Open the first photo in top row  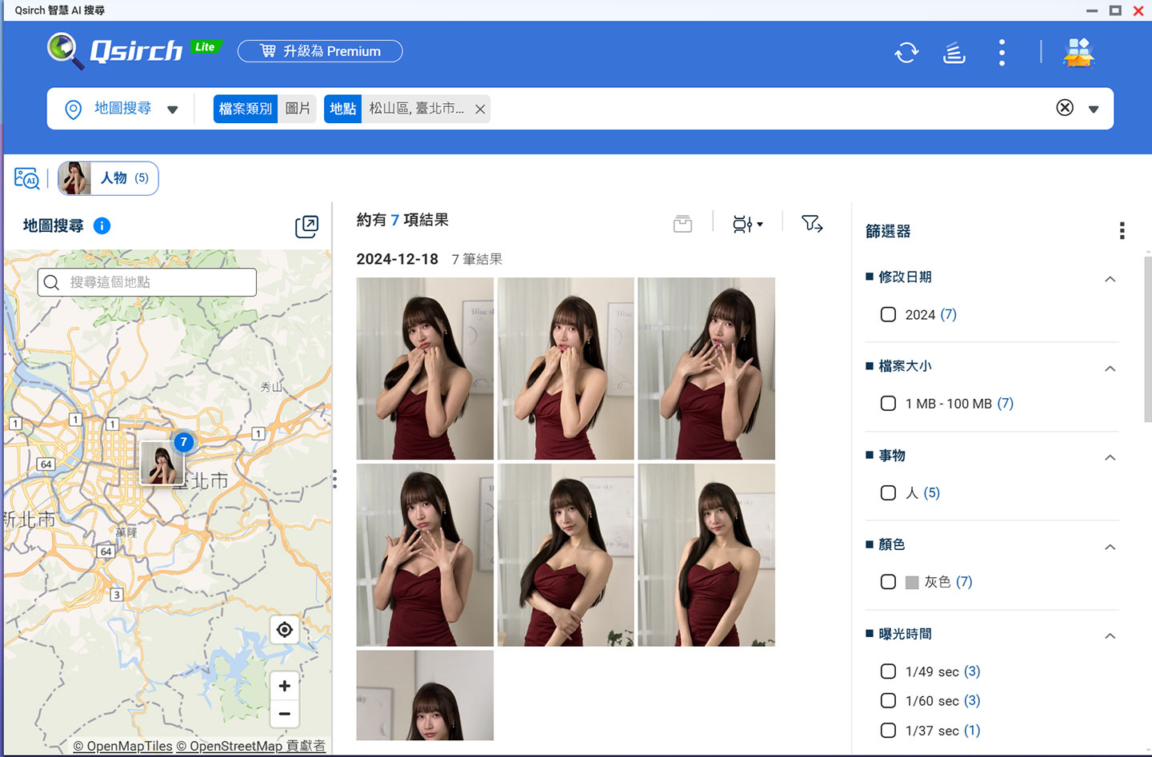(x=425, y=369)
